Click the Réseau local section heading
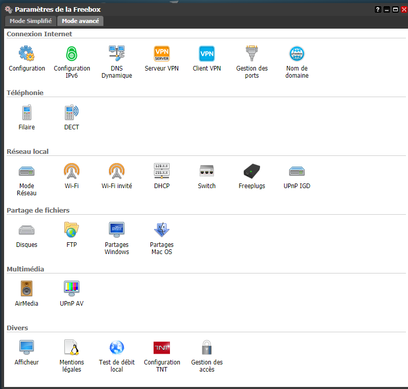The height and width of the screenshot is (389, 408). [28, 151]
